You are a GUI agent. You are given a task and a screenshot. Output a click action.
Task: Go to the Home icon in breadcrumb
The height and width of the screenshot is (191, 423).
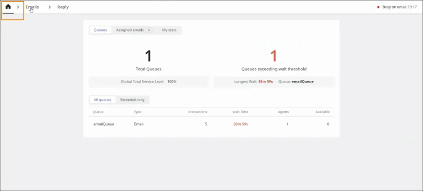pos(8,7)
